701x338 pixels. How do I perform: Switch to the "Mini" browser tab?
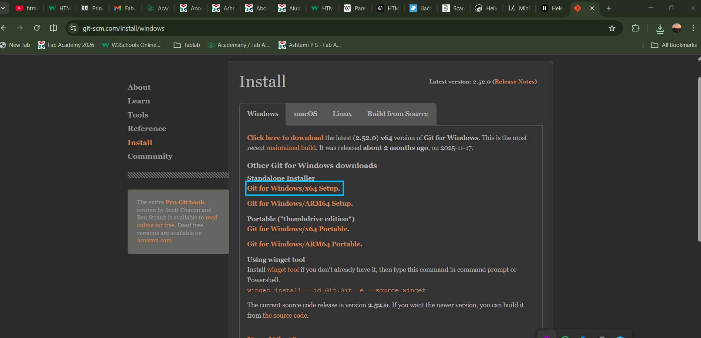tap(519, 8)
